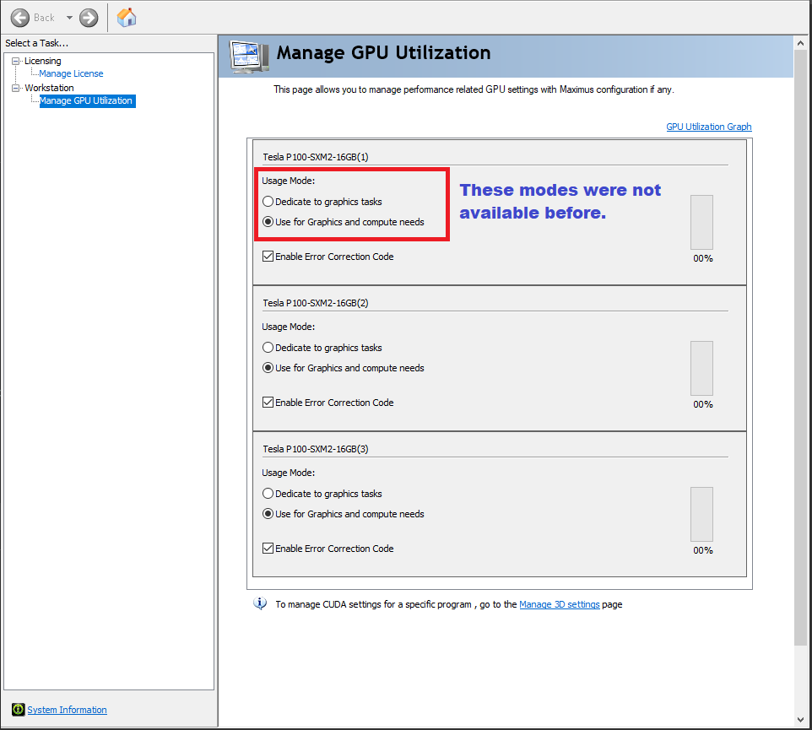This screenshot has height=730, width=812.
Task: Select the Workstation tree label
Action: (49, 88)
